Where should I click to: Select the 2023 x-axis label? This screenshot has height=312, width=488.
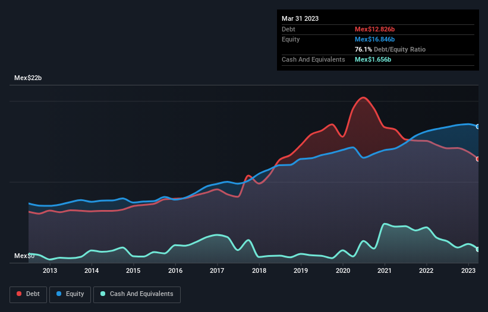[468, 271]
